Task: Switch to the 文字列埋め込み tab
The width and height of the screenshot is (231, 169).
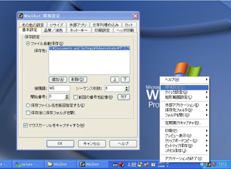Action: pyautogui.click(x=106, y=25)
